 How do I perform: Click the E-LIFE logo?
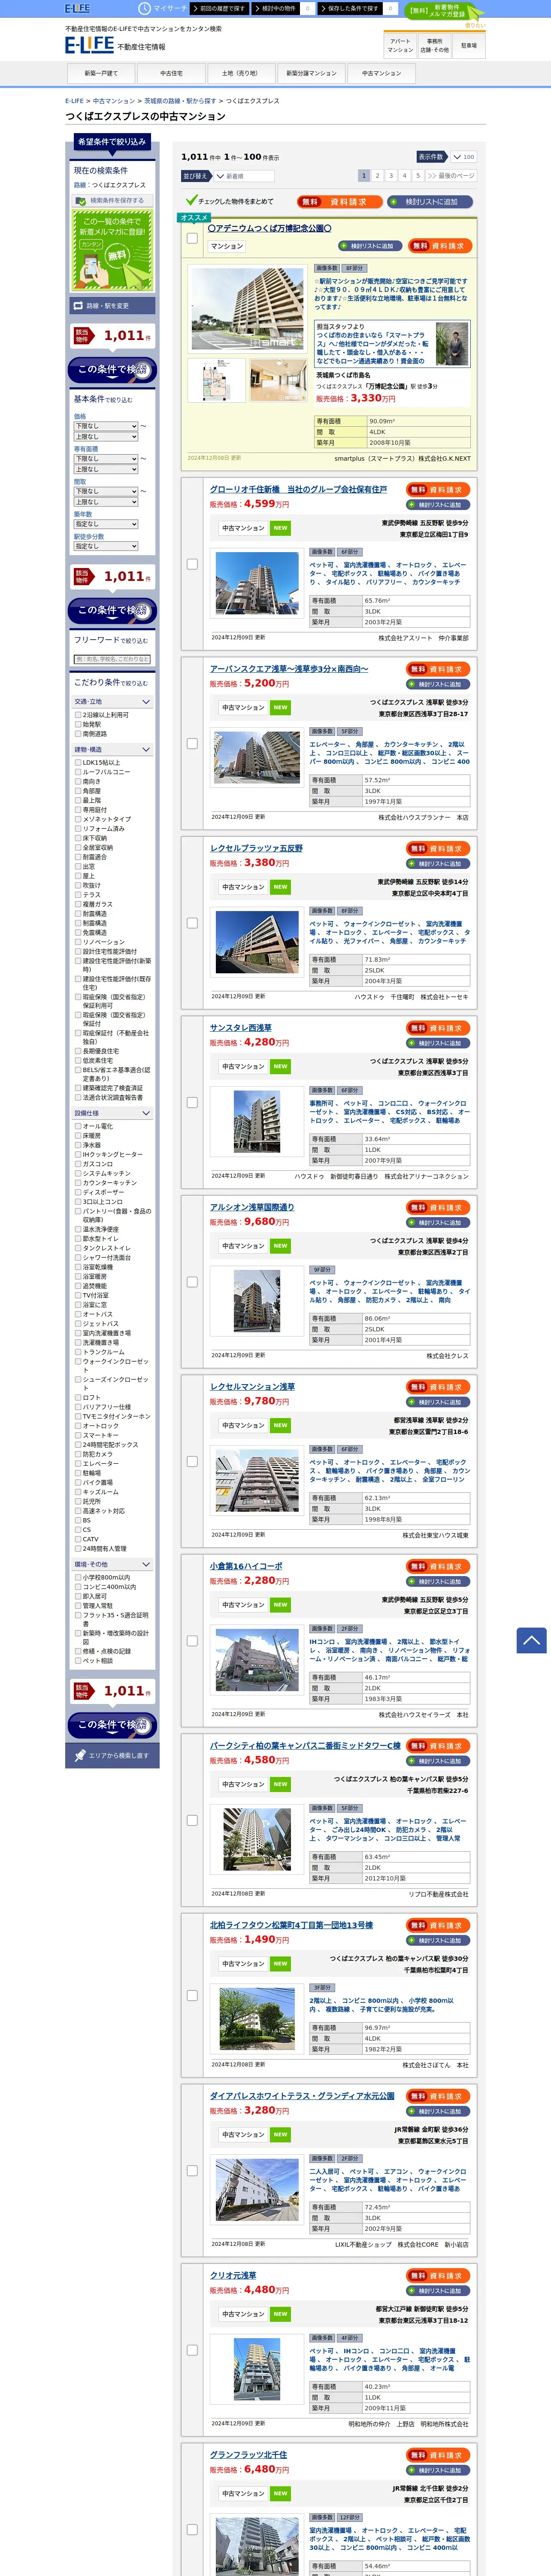pyautogui.click(x=89, y=46)
